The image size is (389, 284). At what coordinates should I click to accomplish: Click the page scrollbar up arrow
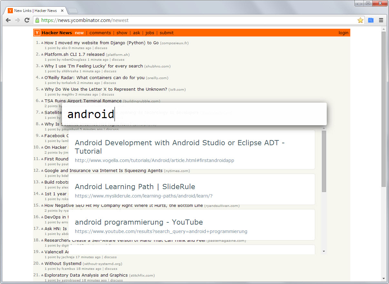point(384,29)
